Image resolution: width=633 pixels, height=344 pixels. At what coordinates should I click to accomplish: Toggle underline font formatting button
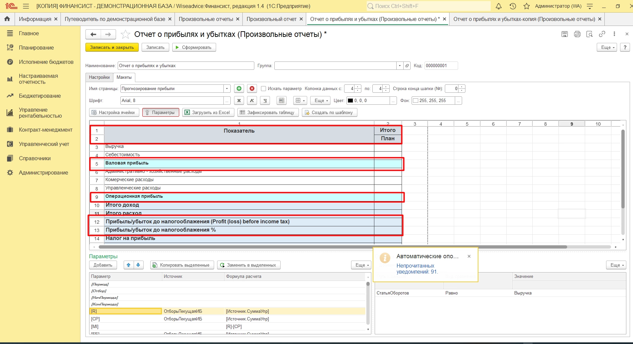265,101
